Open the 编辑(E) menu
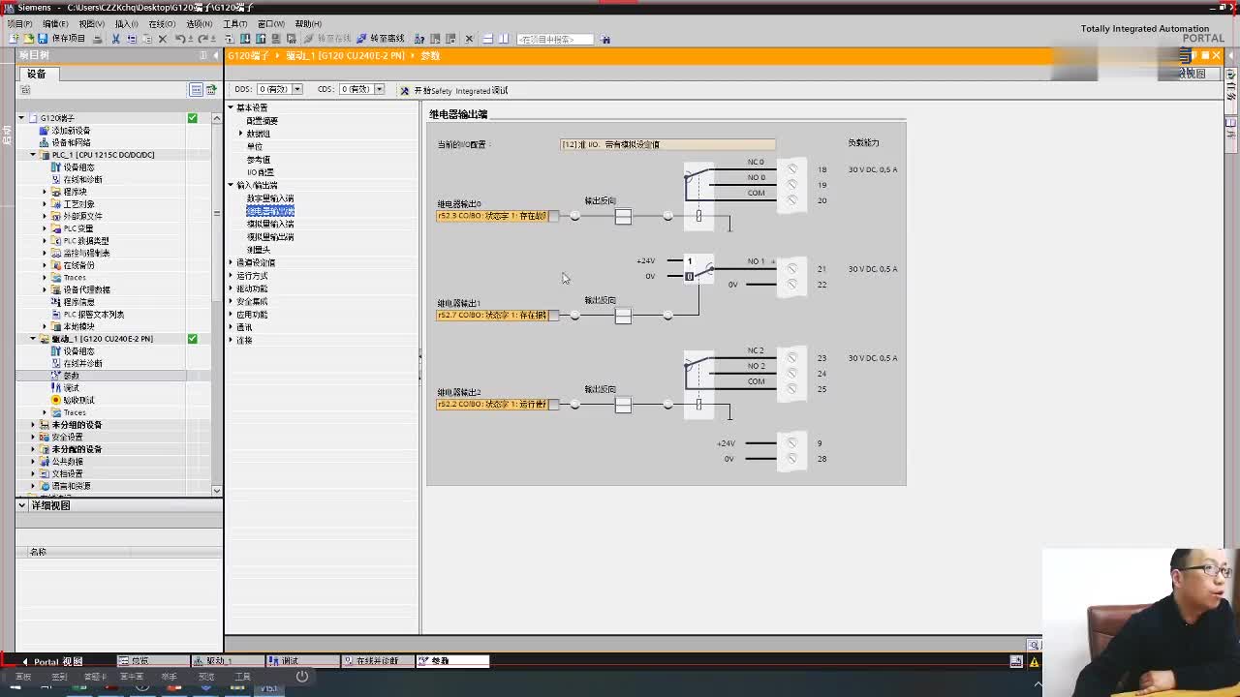This screenshot has height=697, width=1240. point(54,23)
